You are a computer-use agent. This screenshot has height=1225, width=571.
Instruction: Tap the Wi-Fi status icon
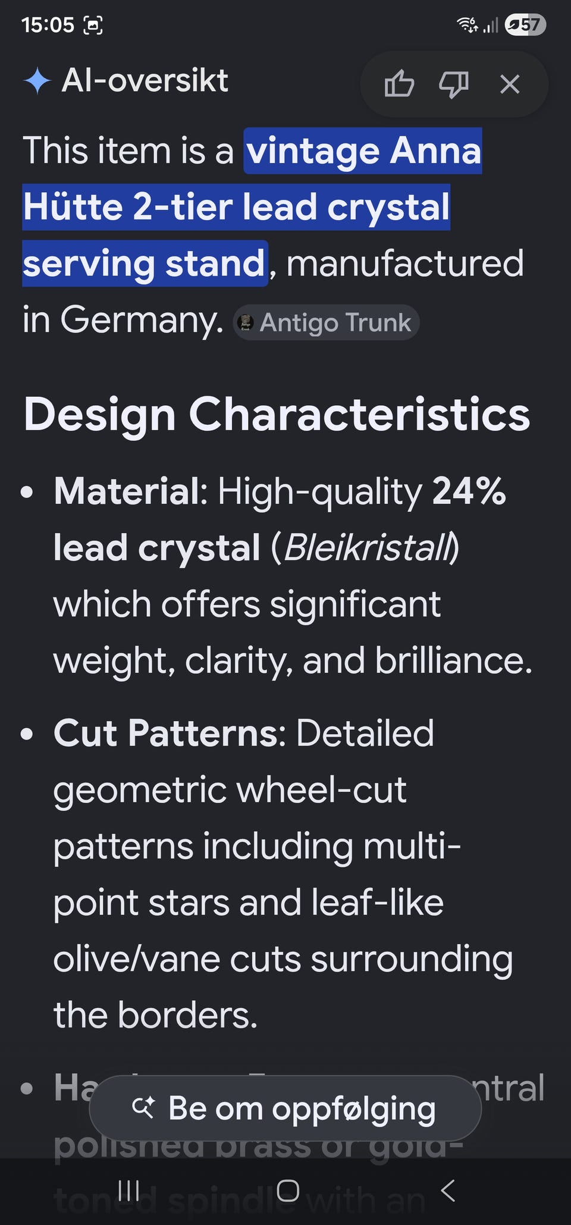point(467,24)
